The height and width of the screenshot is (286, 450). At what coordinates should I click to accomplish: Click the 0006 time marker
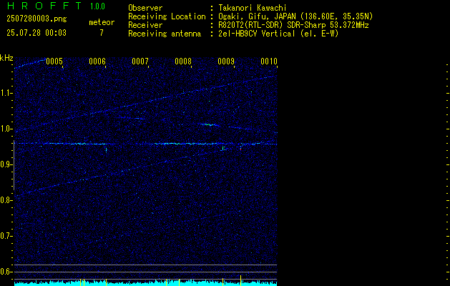click(x=97, y=61)
